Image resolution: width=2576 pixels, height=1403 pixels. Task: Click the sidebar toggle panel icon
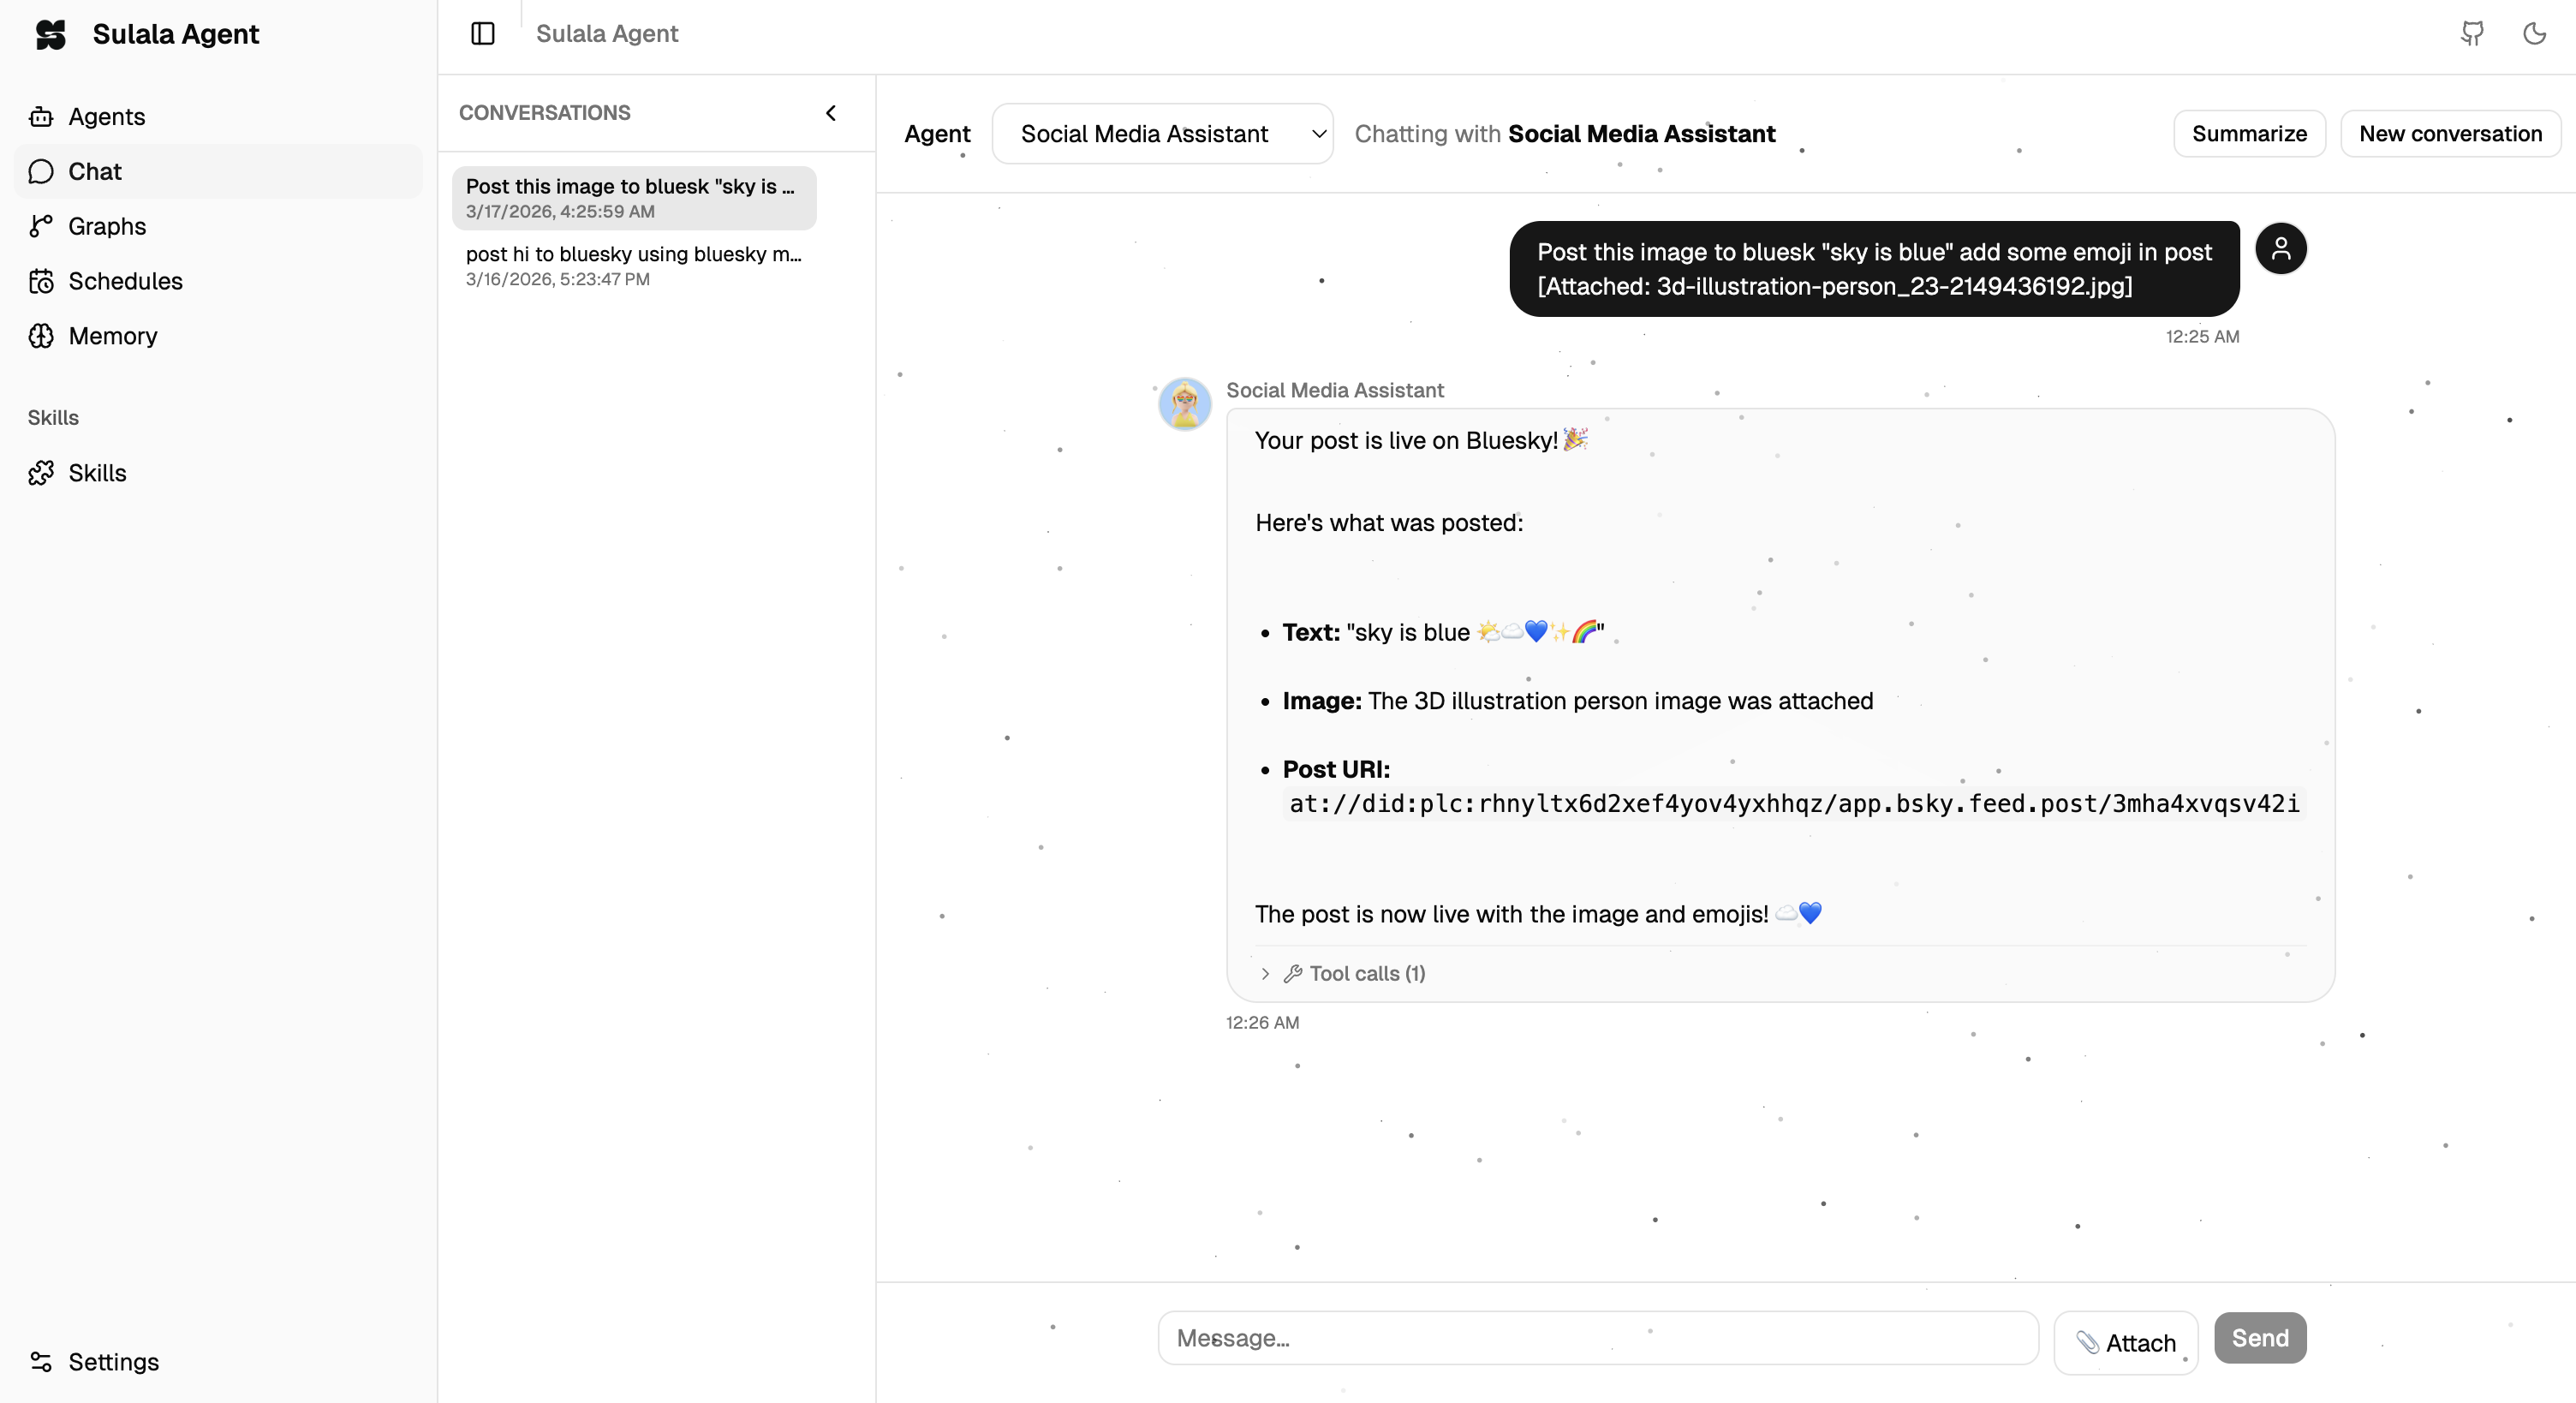(483, 33)
